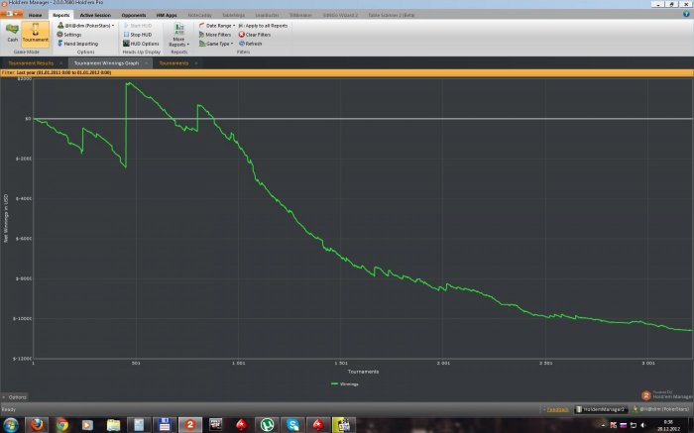Viewport: 694px width, 433px height.
Task: Click the Feedback link in status bar
Action: 557,408
